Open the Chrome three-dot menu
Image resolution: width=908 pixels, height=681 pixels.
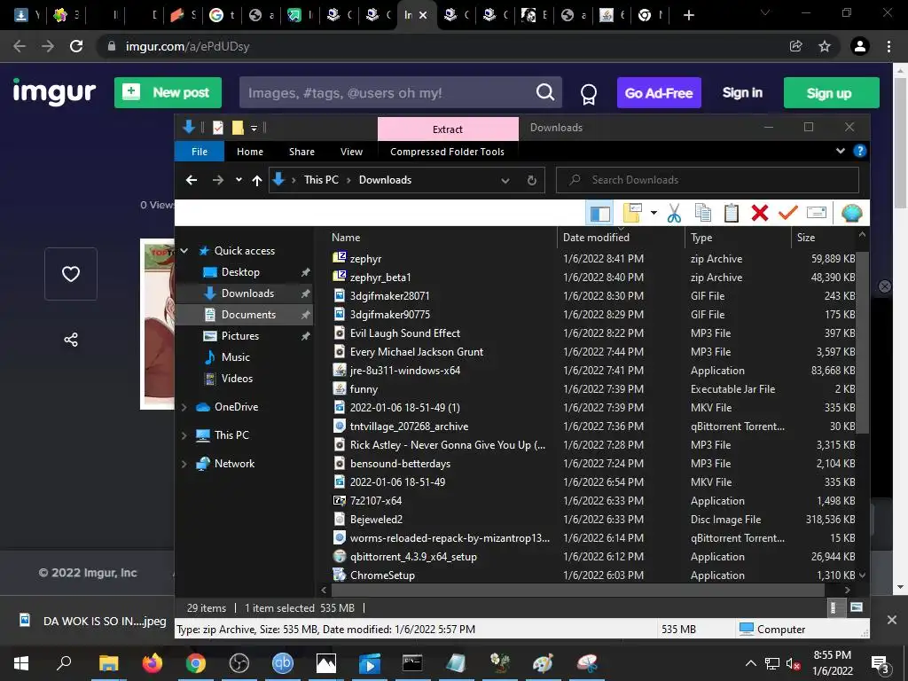(888, 46)
